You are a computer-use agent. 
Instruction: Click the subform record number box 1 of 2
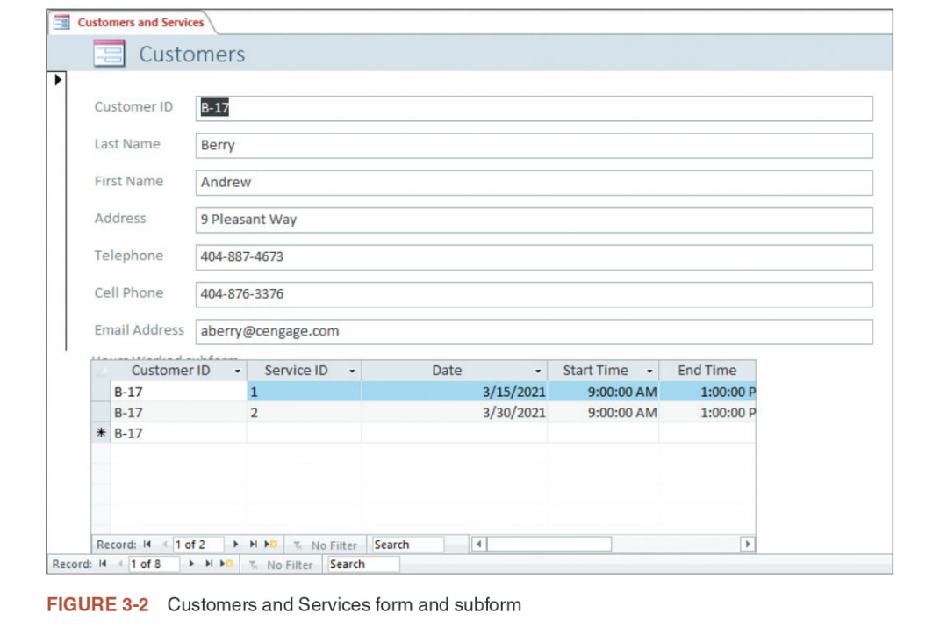tap(197, 545)
